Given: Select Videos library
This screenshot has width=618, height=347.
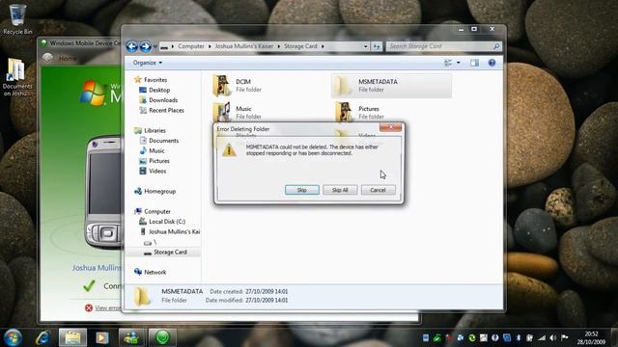Looking at the screenshot, I should tap(156, 172).
